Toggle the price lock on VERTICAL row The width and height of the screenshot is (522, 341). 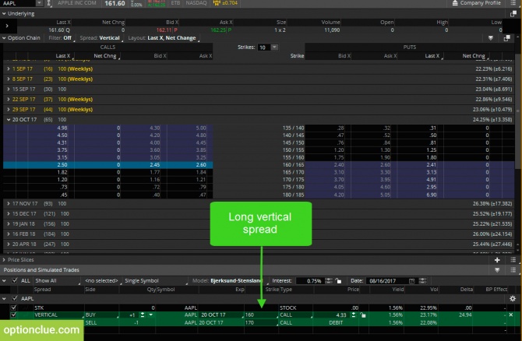coord(363,315)
